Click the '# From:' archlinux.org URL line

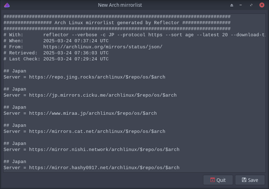(x=83, y=47)
